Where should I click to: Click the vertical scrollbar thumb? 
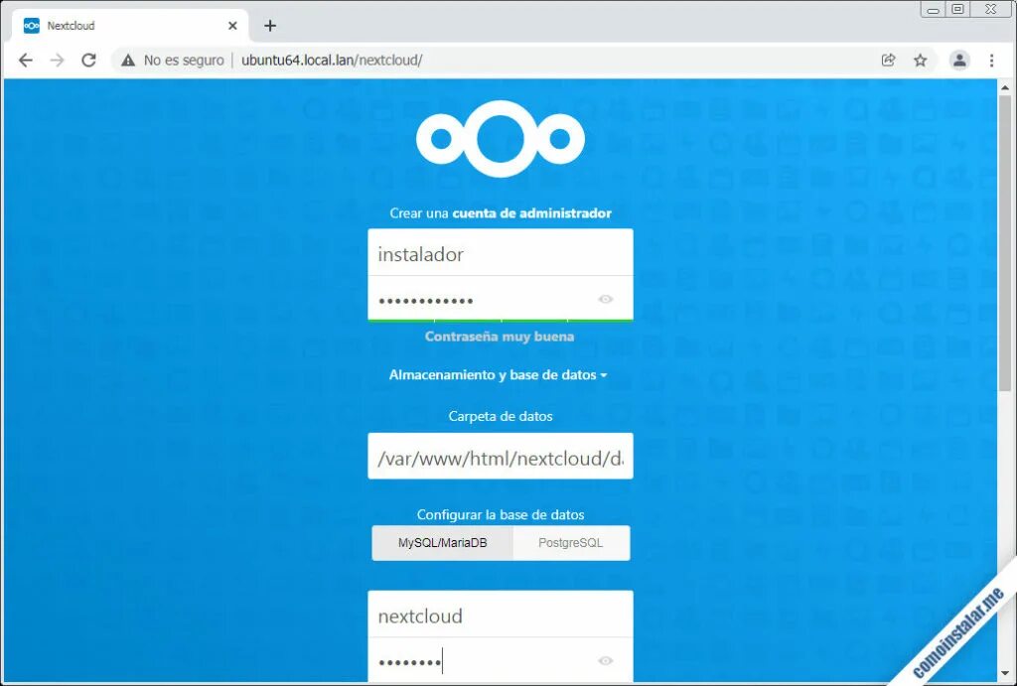coord(1005,243)
